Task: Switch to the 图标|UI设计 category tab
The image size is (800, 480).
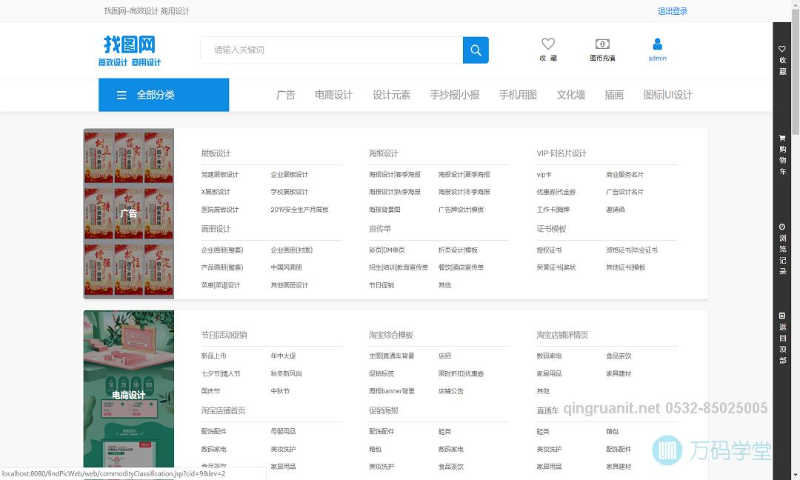Action: click(x=668, y=95)
